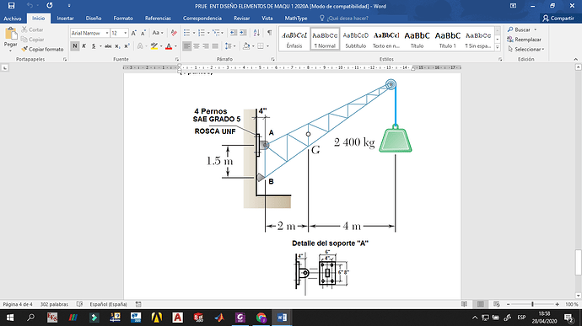Switch to Revisar tab
The width and height of the screenshot is (582, 326).
[x=241, y=19]
